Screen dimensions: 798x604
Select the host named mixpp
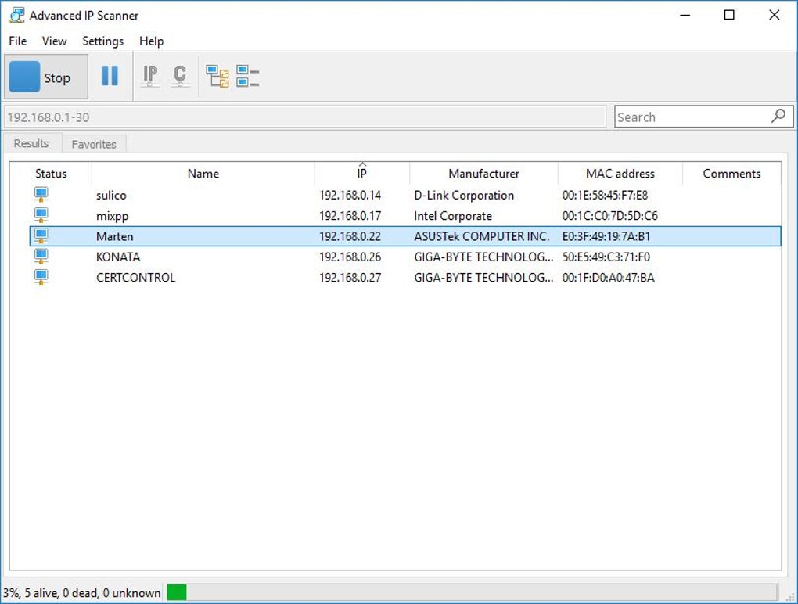click(x=112, y=216)
